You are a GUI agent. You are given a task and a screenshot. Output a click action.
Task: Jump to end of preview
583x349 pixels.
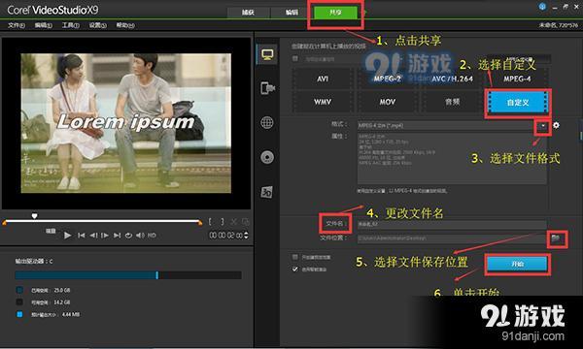tap(117, 236)
